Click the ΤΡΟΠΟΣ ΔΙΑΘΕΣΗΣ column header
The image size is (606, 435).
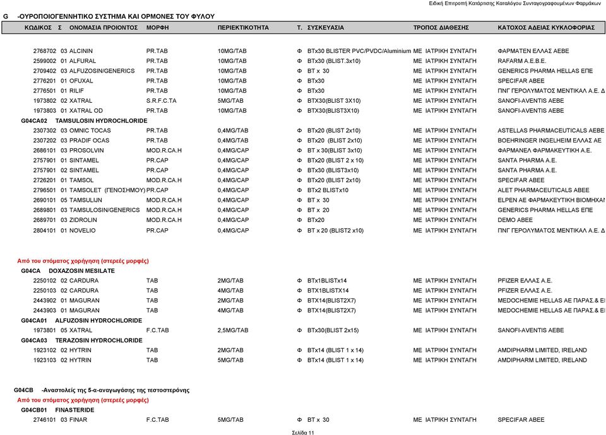441,28
